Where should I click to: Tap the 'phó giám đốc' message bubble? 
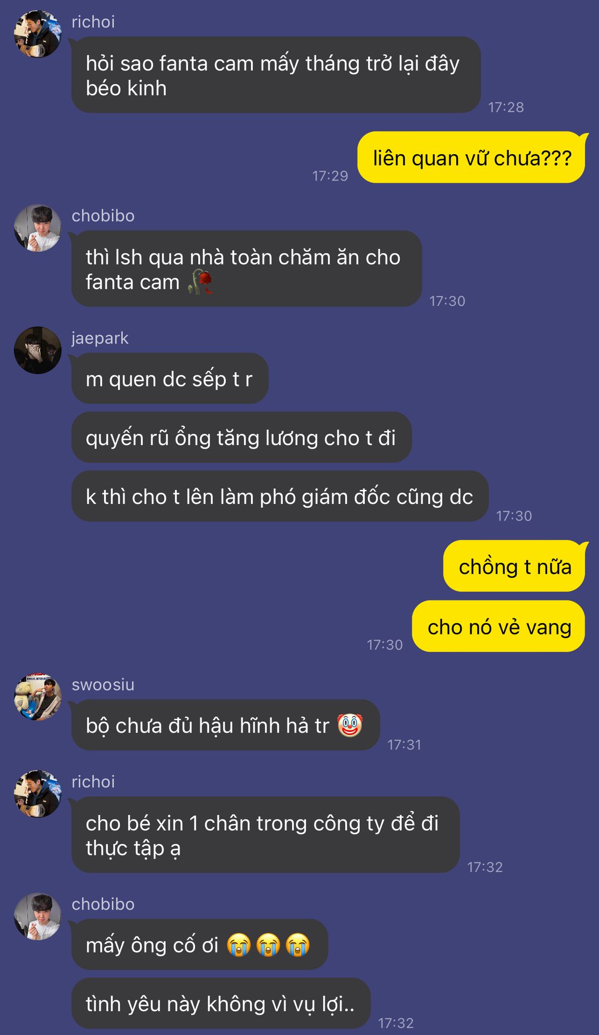click(280, 496)
